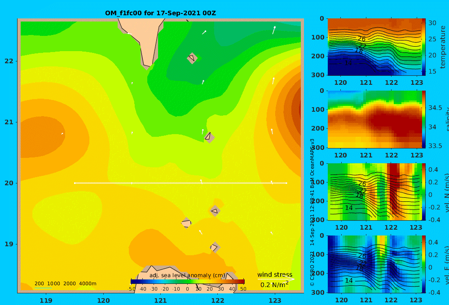
Task: Click the '34.5' tick on salinity color bar
Action: (435, 108)
